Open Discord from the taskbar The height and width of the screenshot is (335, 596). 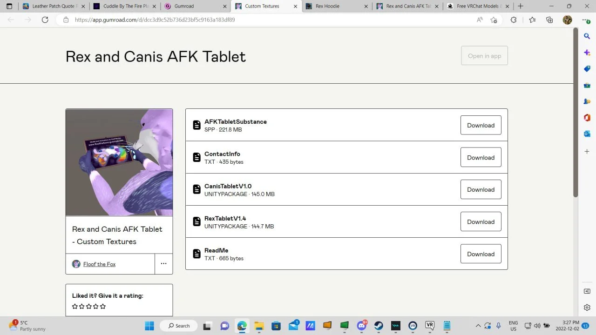(x=362, y=326)
